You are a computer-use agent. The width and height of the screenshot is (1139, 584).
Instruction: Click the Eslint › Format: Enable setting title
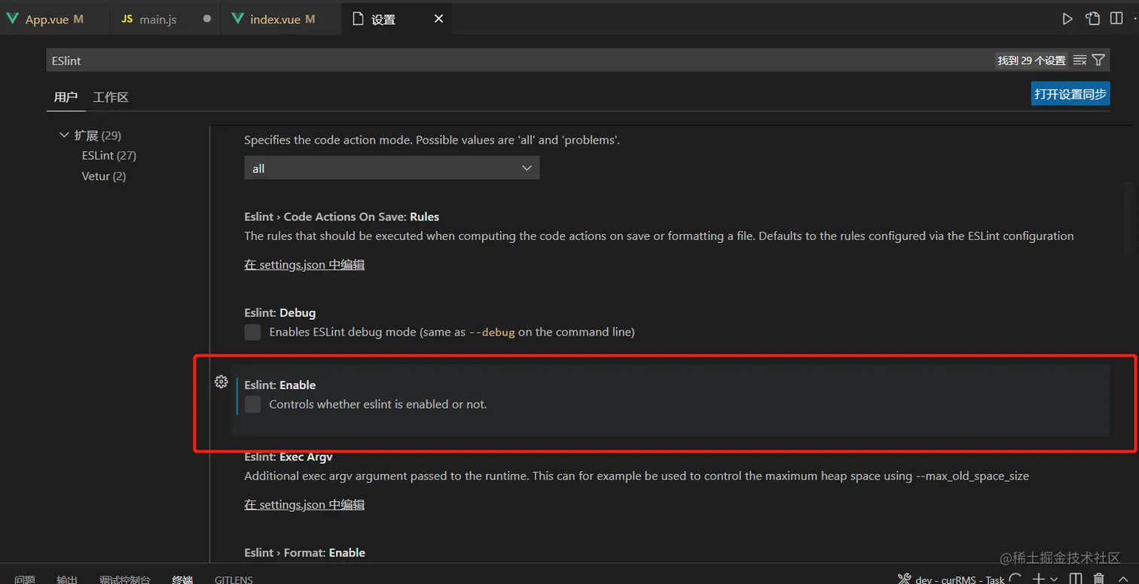pyautogui.click(x=304, y=552)
